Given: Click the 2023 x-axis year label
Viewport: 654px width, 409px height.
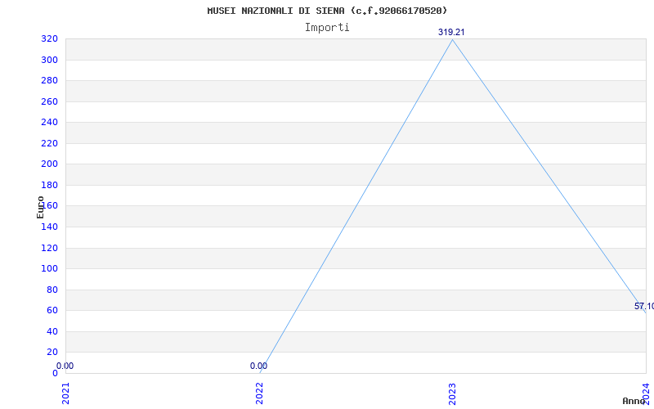Looking at the screenshot, I should pos(453,393).
